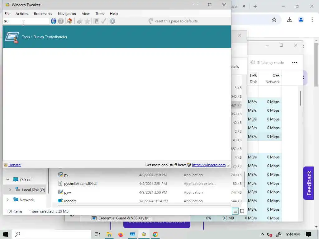Image resolution: width=319 pixels, height=239 pixels.
Task: Click the 9:44 AM taskbar clock
Action: [x=293, y=234]
